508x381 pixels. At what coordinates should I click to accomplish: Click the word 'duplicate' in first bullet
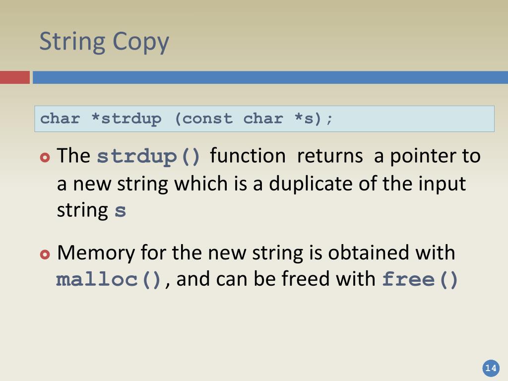click(x=311, y=184)
